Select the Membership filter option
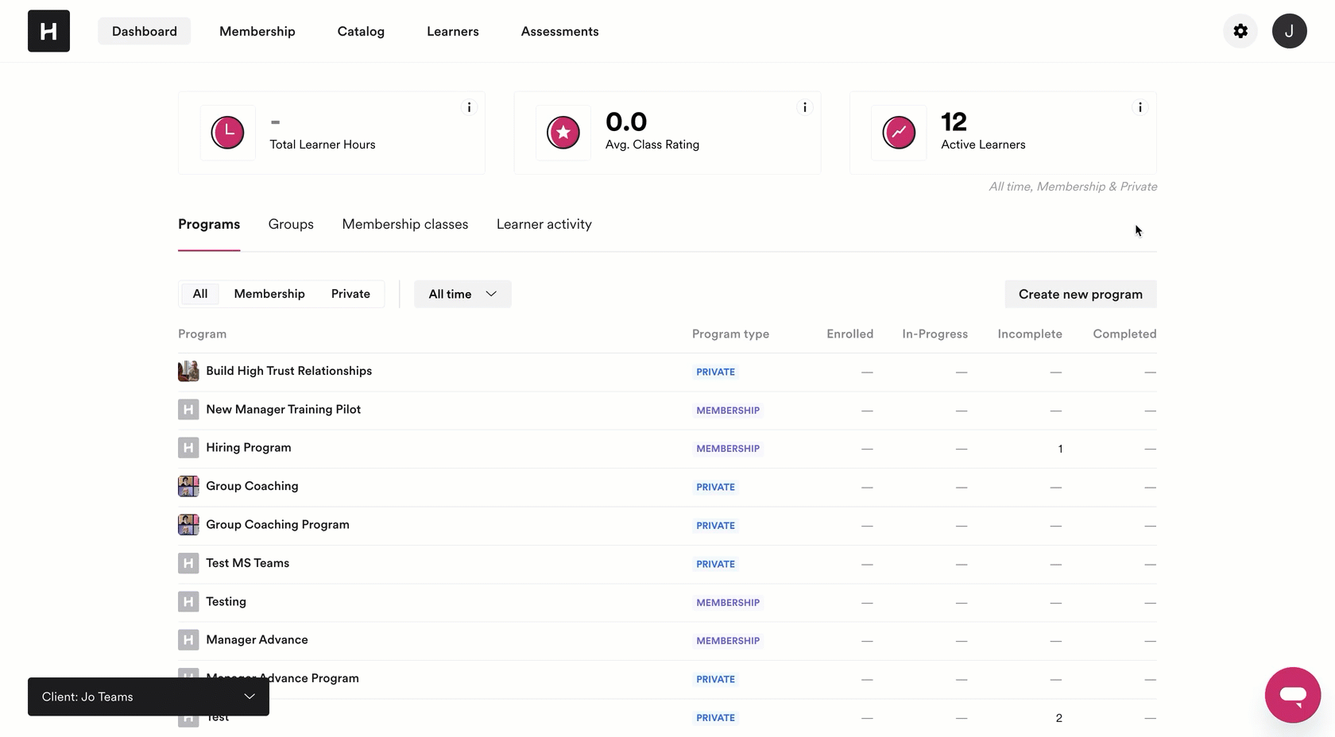 (269, 293)
